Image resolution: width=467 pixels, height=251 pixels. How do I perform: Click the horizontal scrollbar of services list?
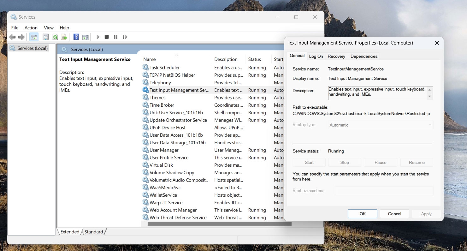219,224
